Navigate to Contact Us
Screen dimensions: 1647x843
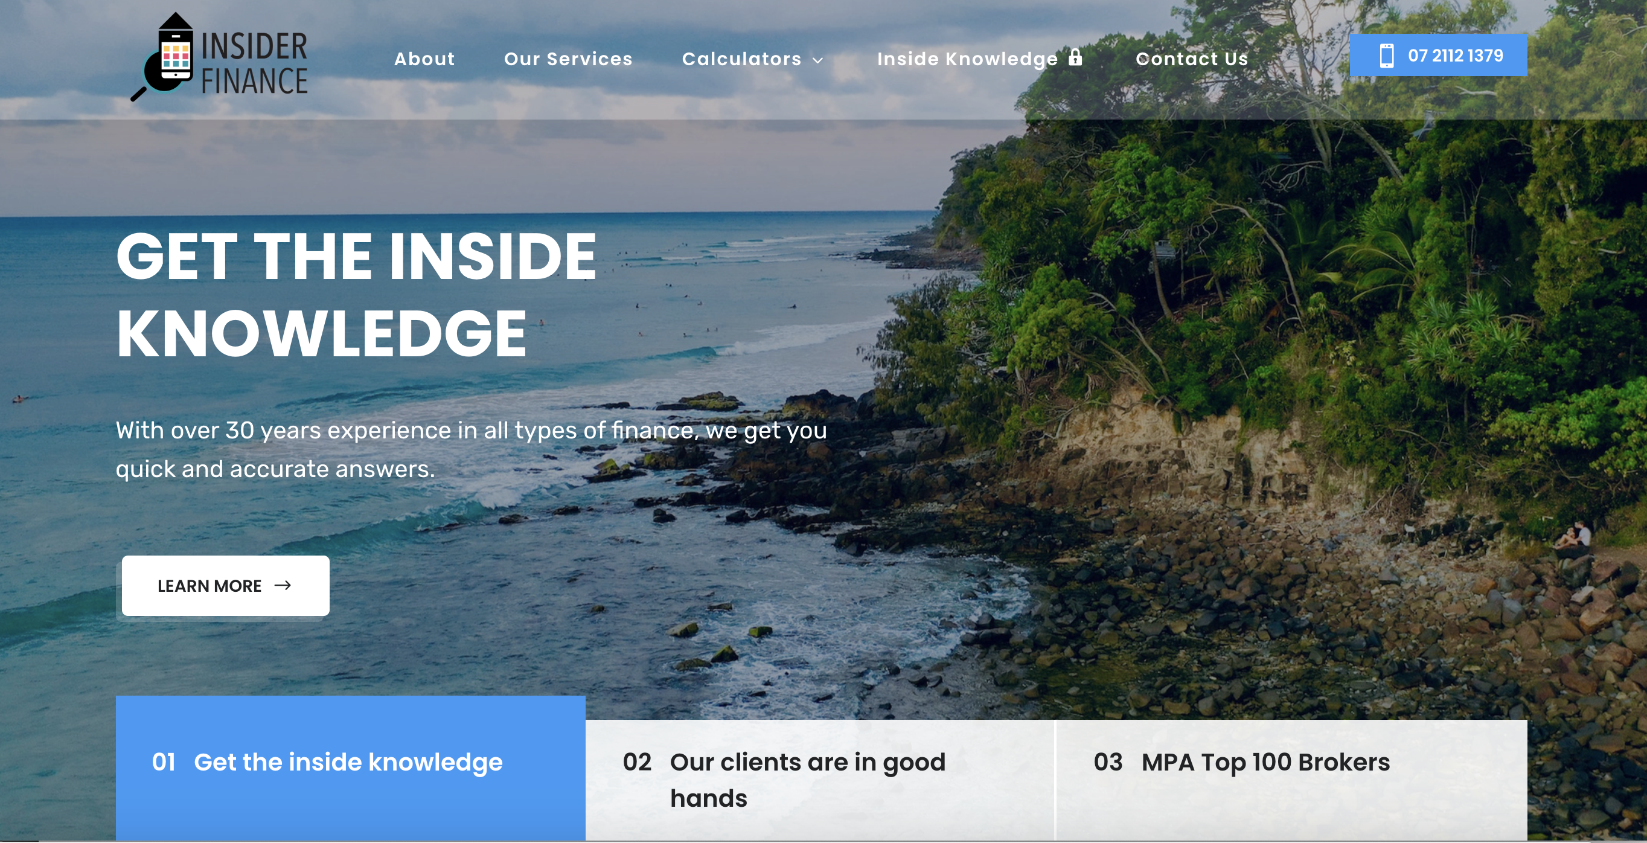pos(1192,59)
